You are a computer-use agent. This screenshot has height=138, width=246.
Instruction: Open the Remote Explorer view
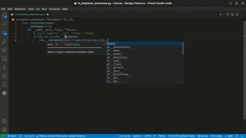[x=4, y=59]
